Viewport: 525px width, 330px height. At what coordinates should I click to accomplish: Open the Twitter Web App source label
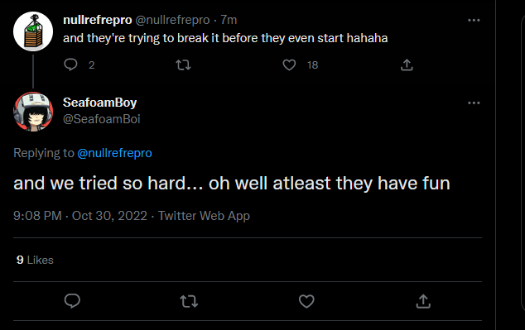(x=204, y=216)
